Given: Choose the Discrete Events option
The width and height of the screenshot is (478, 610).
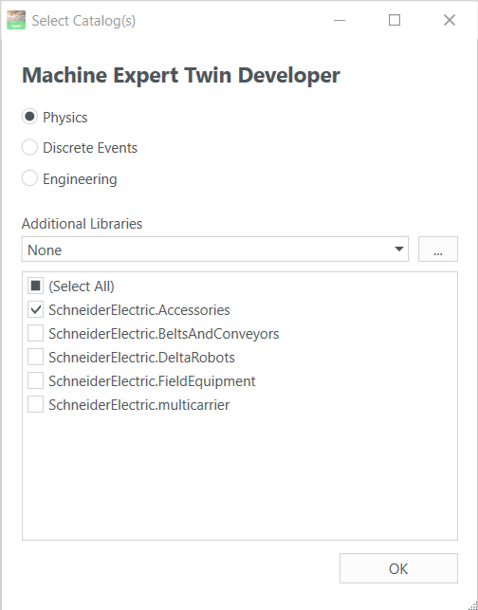Looking at the screenshot, I should 29,147.
